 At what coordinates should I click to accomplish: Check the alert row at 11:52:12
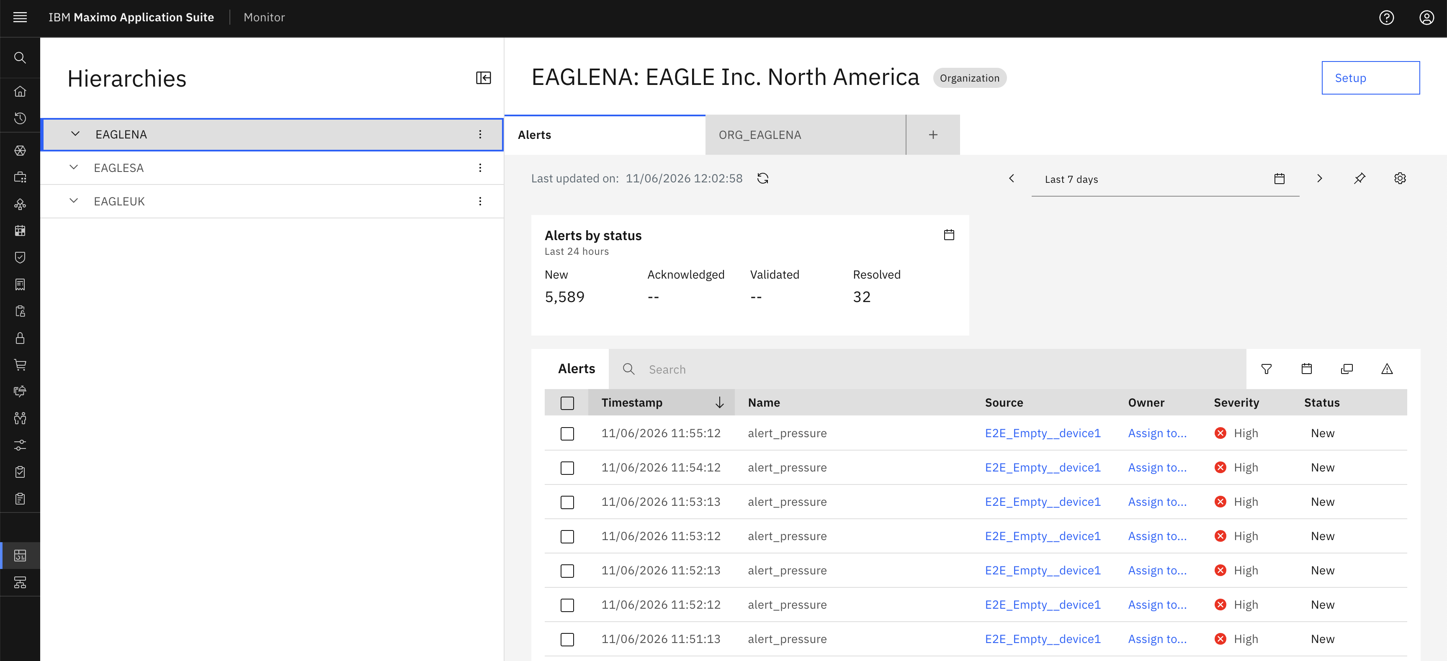[x=567, y=605]
